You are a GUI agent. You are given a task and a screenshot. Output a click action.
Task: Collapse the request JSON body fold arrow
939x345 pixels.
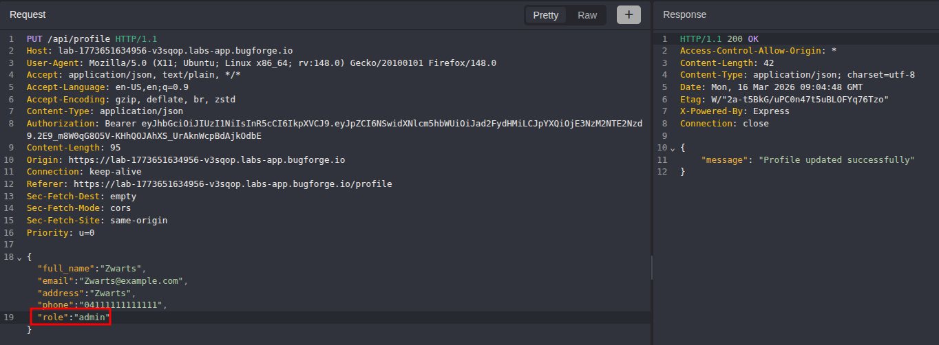coord(19,257)
